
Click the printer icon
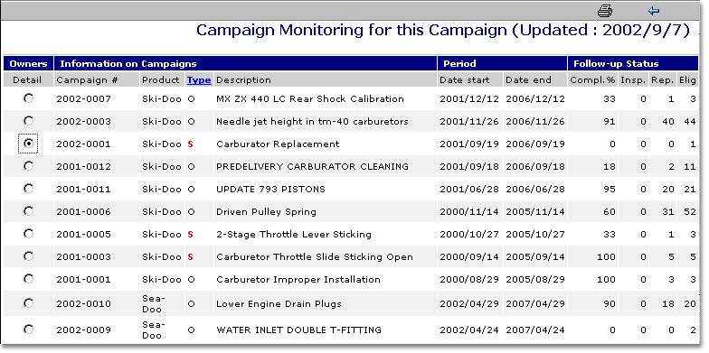(605, 11)
